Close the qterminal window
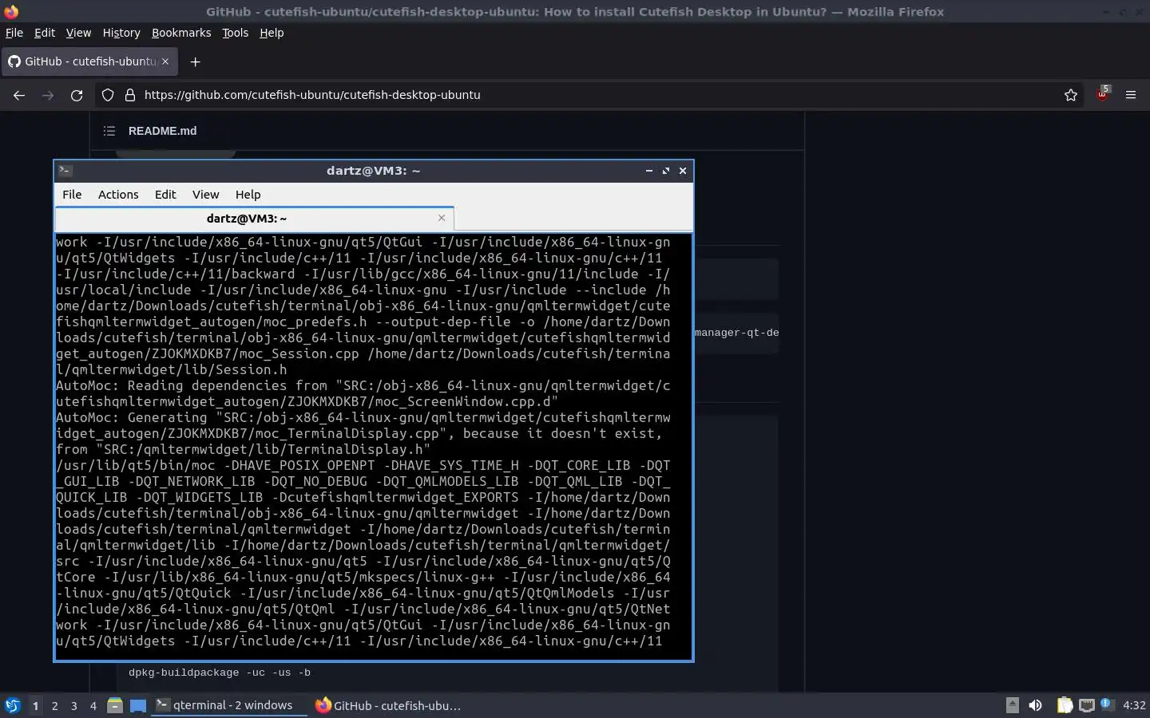Viewport: 1150px width, 718px height. (x=683, y=171)
